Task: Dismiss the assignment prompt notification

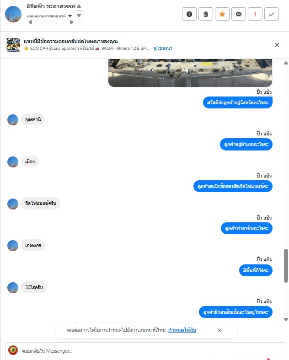Action: pyautogui.click(x=219, y=330)
